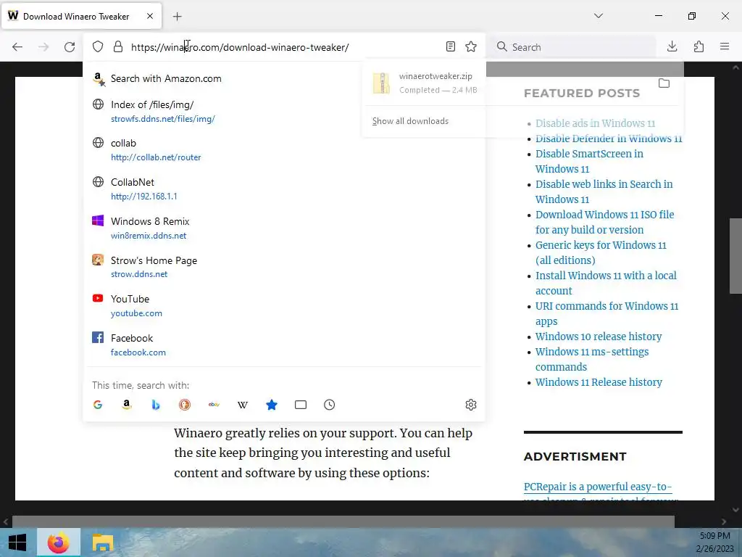
Task: Open URI commands for Windows 11 apps link
Action: click(x=606, y=313)
